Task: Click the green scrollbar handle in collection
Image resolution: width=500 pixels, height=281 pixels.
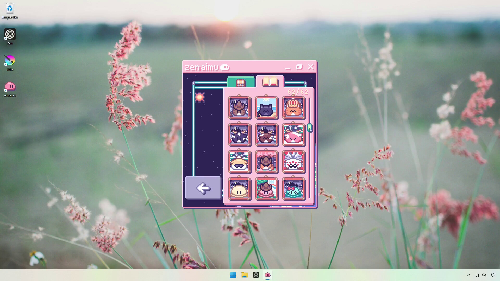Action: (309, 127)
